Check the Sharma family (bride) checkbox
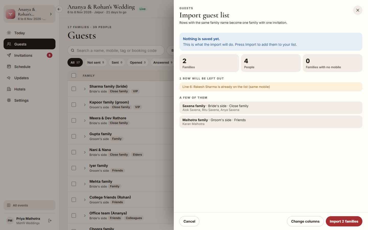The width and height of the screenshot is (368, 230). (74, 89)
